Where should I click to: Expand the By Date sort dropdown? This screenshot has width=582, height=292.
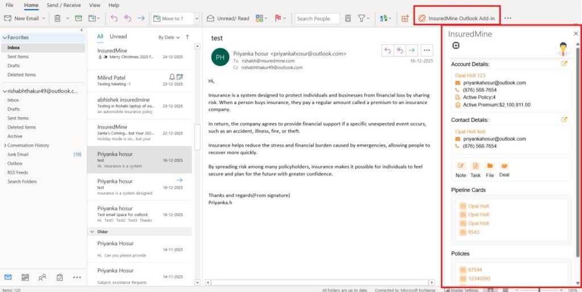coord(169,37)
